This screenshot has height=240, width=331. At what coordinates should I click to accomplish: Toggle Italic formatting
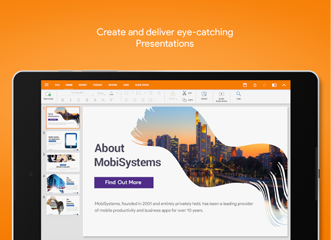point(70,100)
